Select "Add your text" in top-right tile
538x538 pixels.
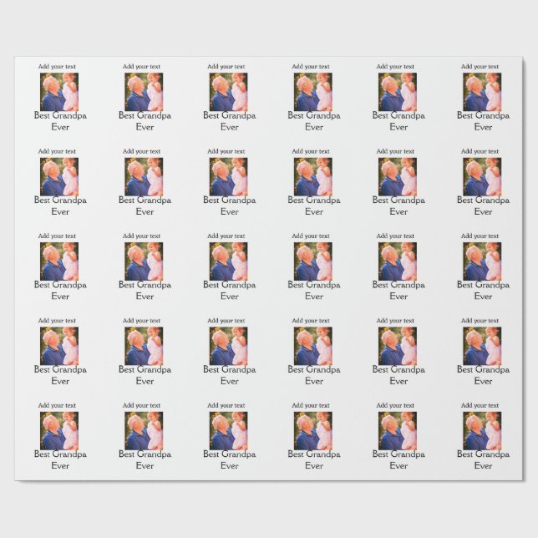coord(480,67)
